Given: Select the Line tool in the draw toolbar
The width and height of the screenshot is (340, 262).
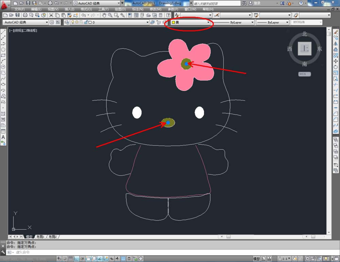Looking at the screenshot, I should click(x=3, y=32).
